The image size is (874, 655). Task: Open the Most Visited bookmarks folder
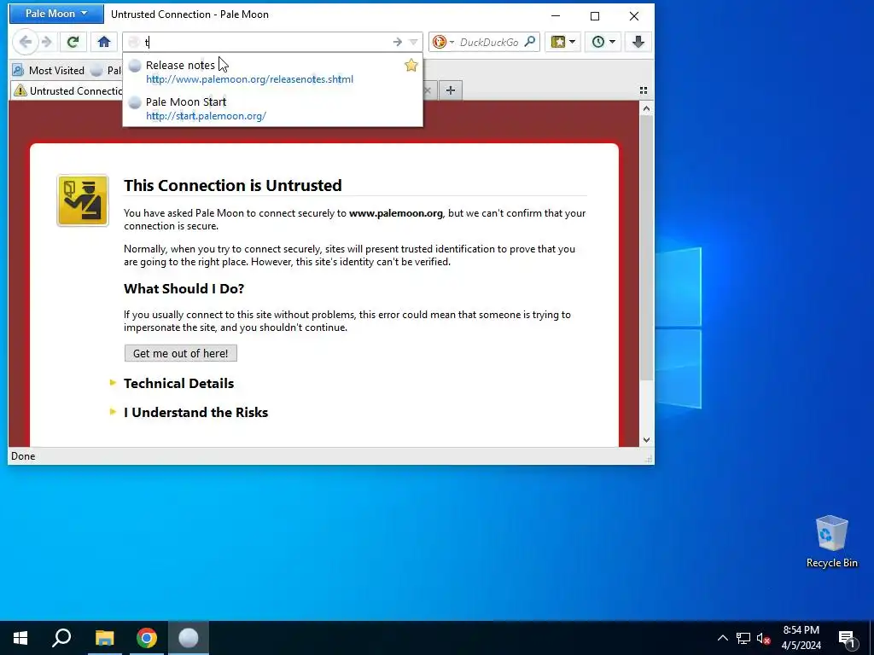click(x=49, y=70)
